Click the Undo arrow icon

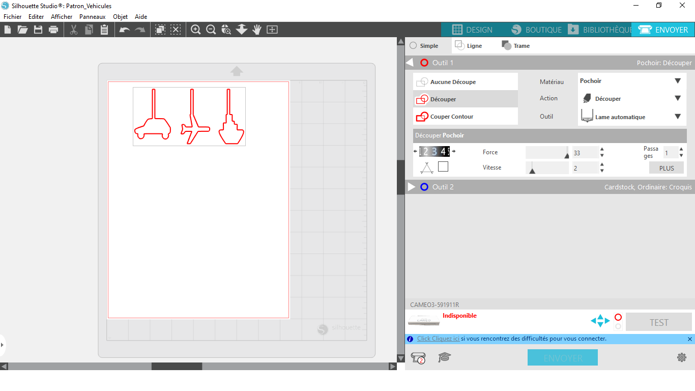point(124,30)
